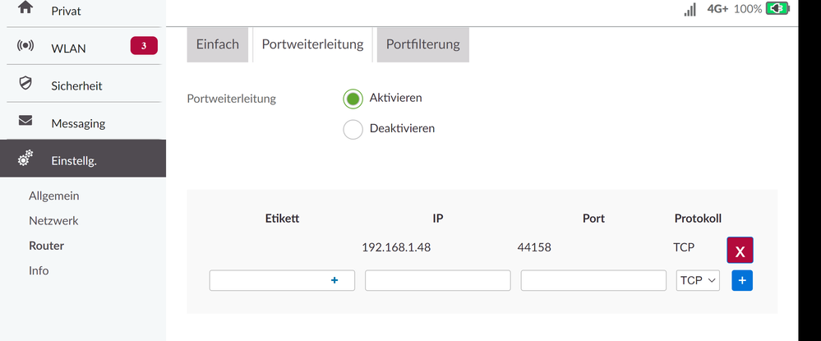This screenshot has width=821, height=341.
Task: Expand the Etikett field plus selector
Action: 334,280
